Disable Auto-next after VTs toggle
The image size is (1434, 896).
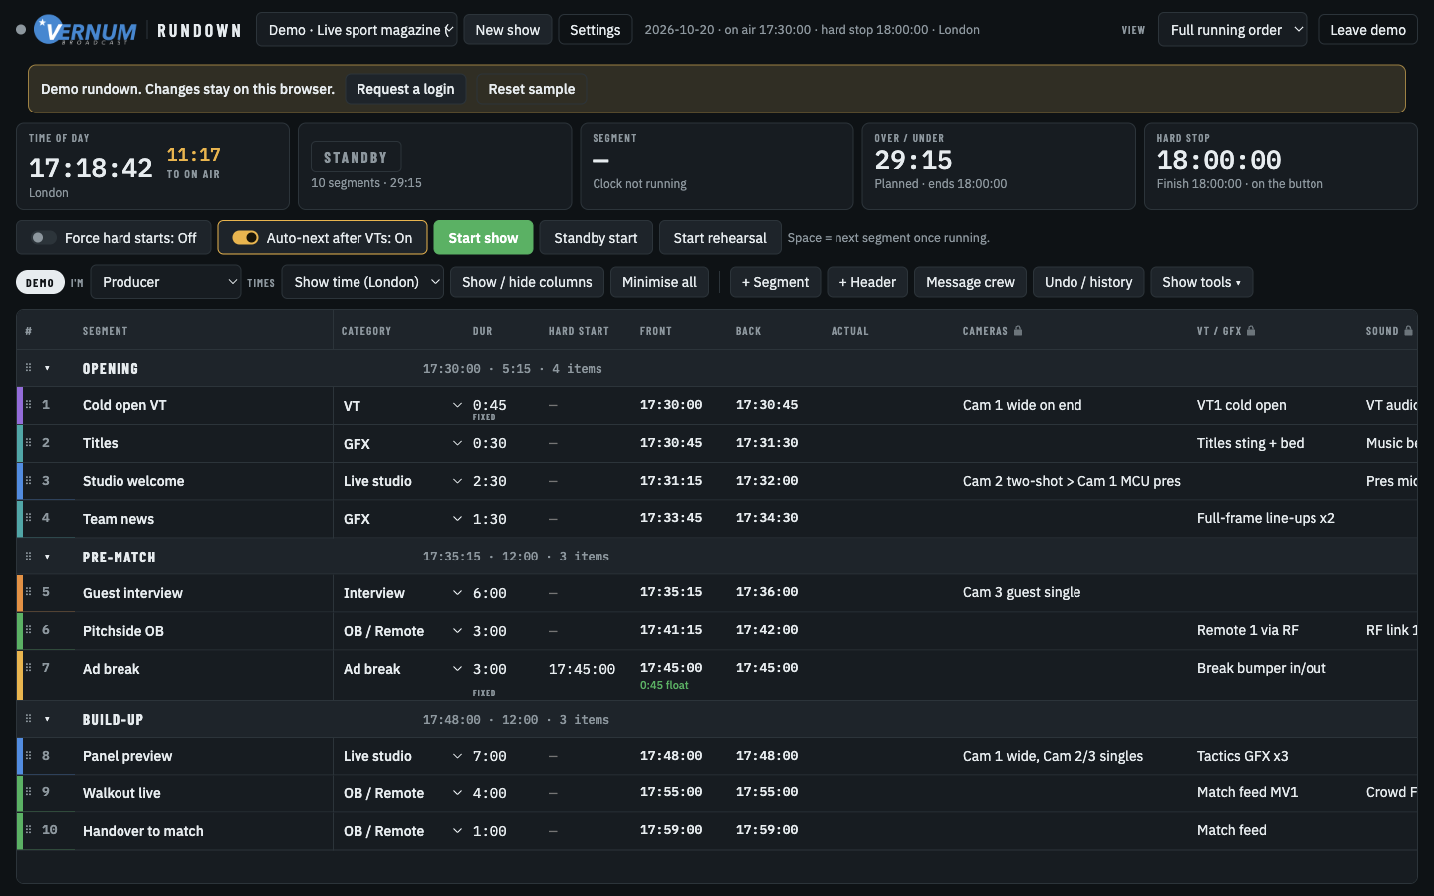click(x=245, y=238)
